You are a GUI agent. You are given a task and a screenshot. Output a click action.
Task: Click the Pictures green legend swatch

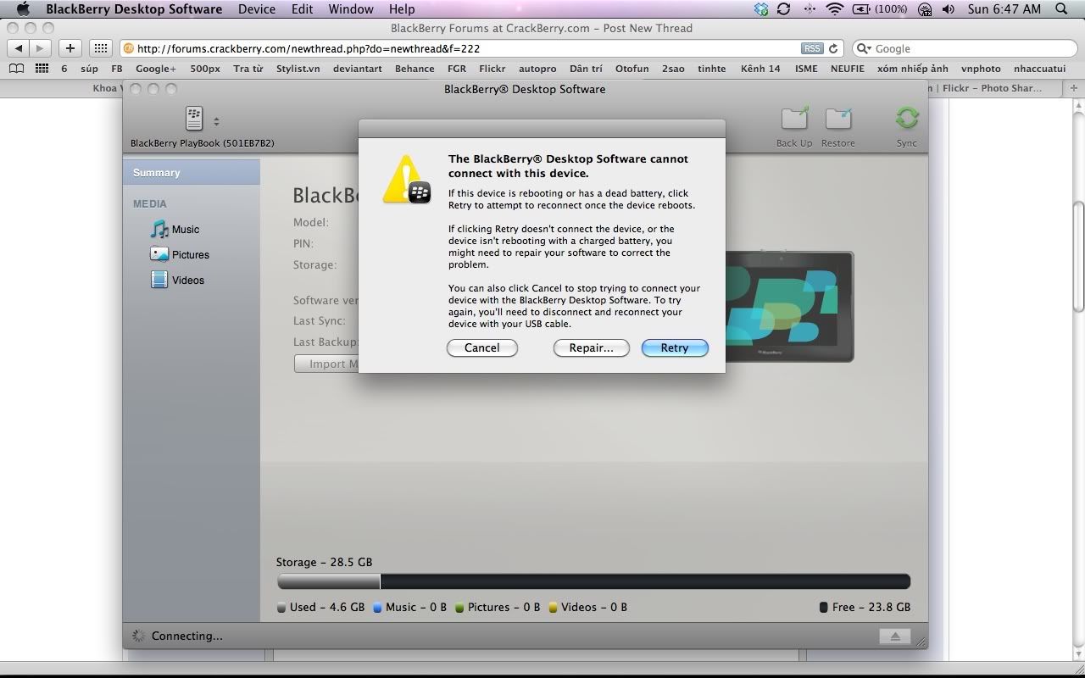(x=459, y=608)
